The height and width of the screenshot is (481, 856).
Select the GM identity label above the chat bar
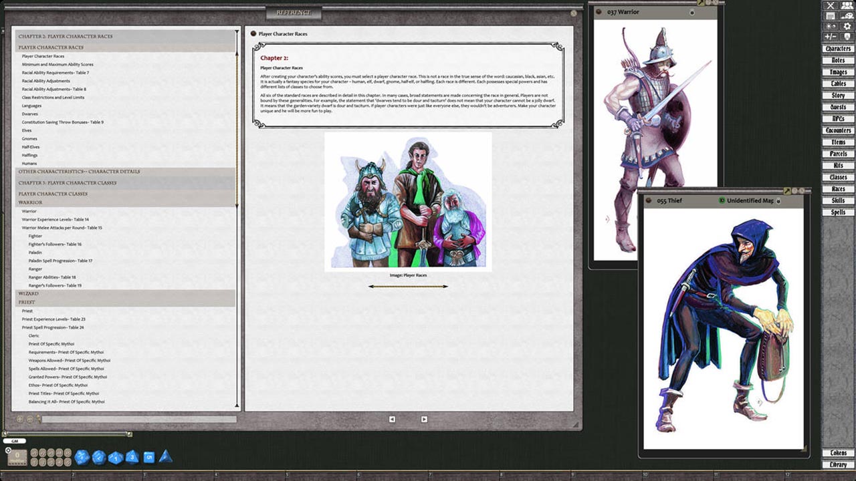15,441
